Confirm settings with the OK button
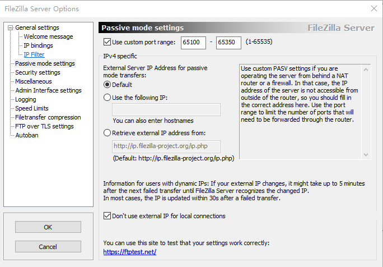The height and width of the screenshot is (267, 383). (48, 227)
